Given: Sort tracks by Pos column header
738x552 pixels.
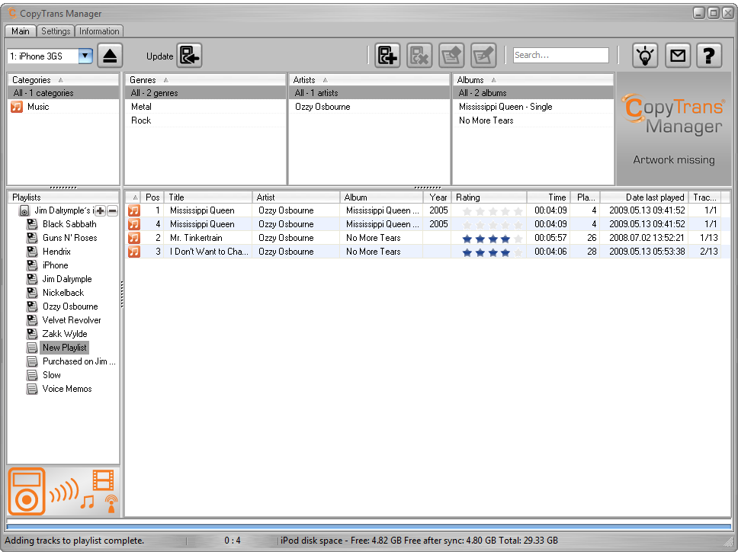Looking at the screenshot, I should pyautogui.click(x=152, y=197).
